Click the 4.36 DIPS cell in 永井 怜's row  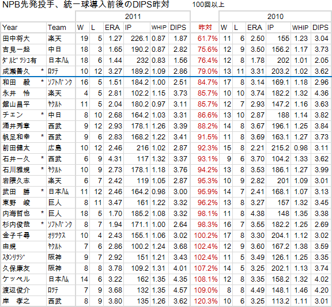[322, 93]
